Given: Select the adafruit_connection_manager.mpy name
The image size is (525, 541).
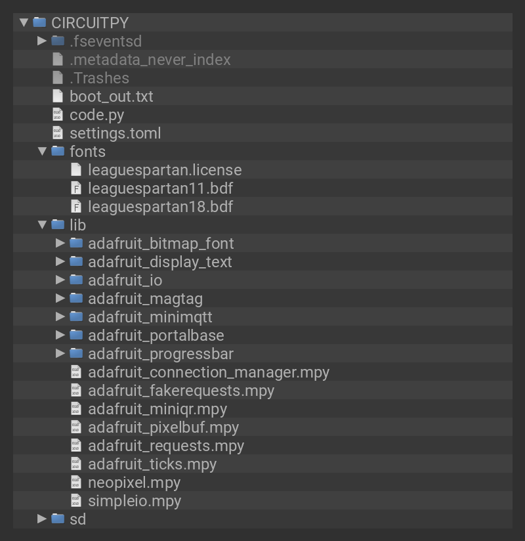Looking at the screenshot, I should tap(209, 373).
